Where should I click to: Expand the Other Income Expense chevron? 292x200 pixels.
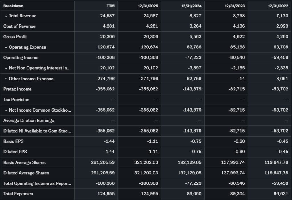pos(6,79)
